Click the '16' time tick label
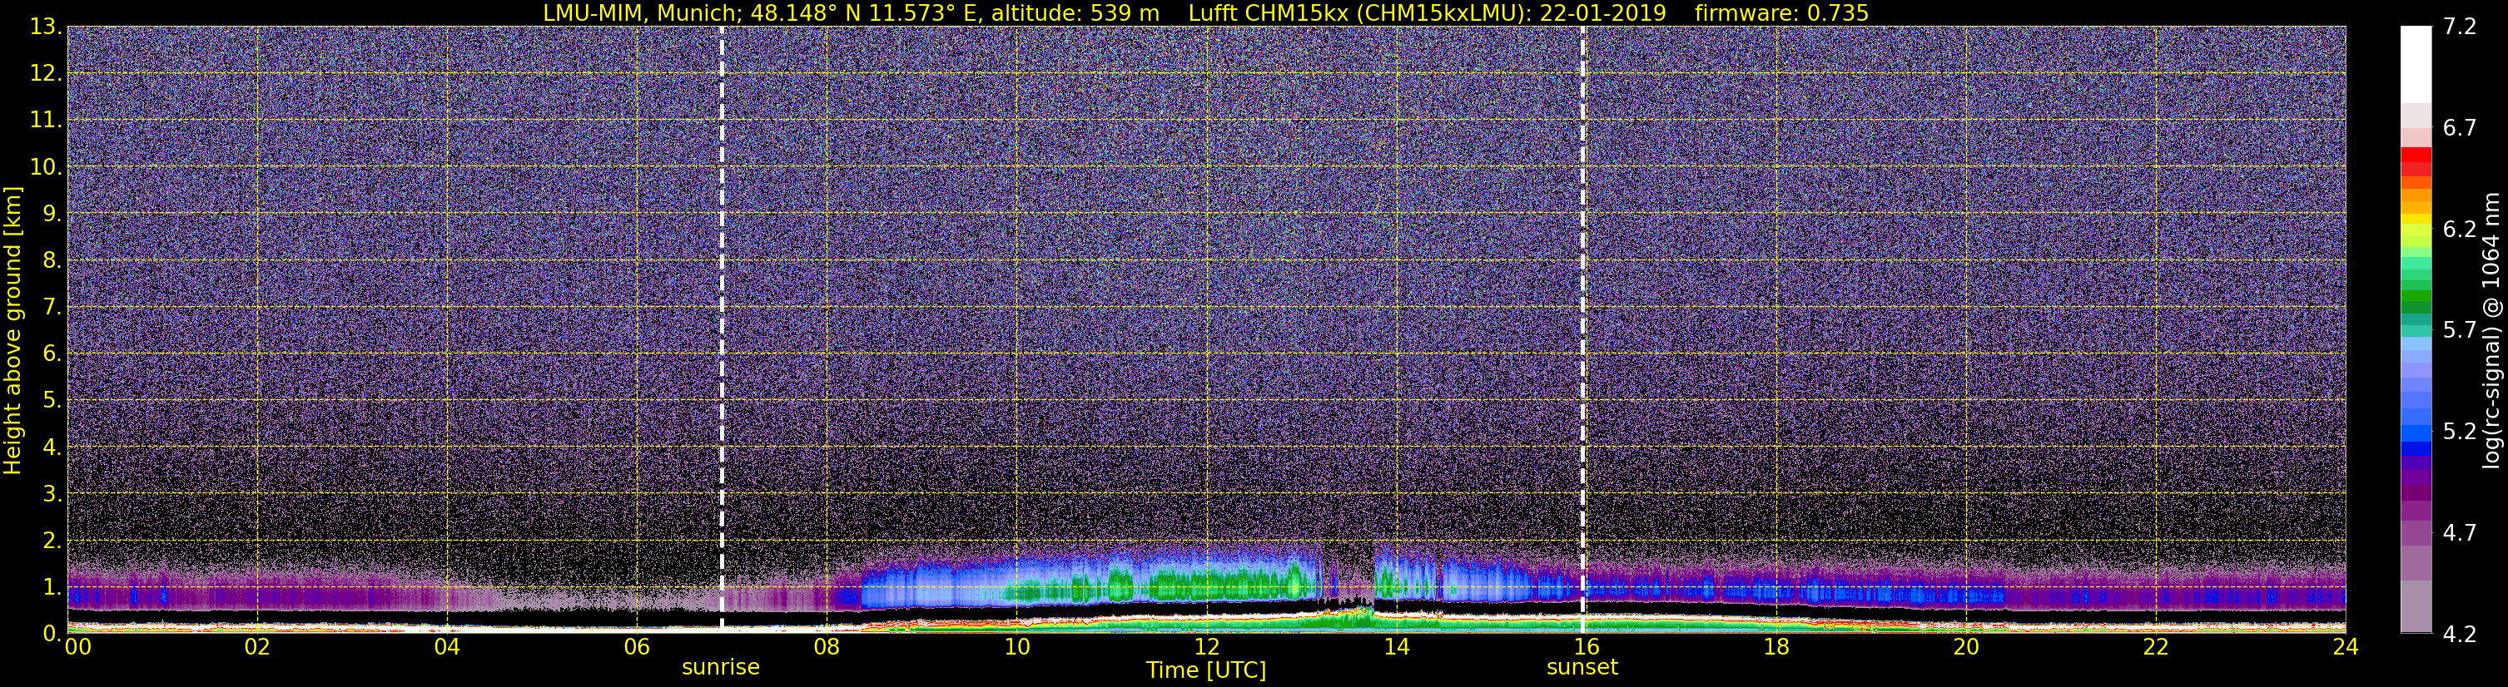Image resolution: width=2508 pixels, height=687 pixels. pyautogui.click(x=1586, y=647)
